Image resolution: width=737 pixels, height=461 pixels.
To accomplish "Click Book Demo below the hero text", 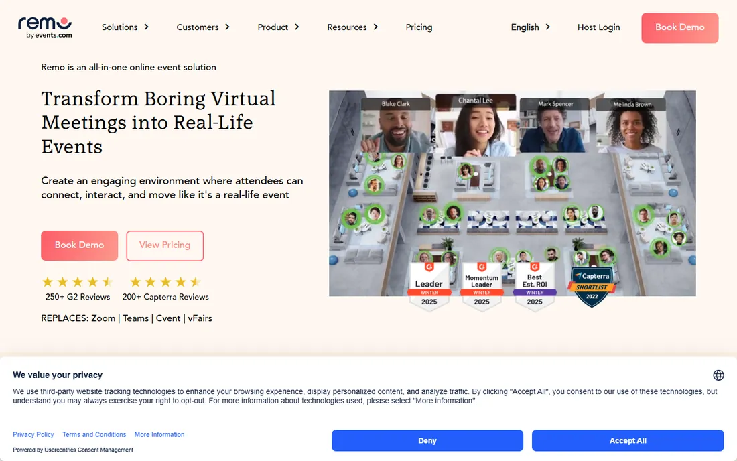I will [80, 245].
